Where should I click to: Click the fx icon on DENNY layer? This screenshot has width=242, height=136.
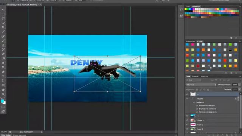236,99
